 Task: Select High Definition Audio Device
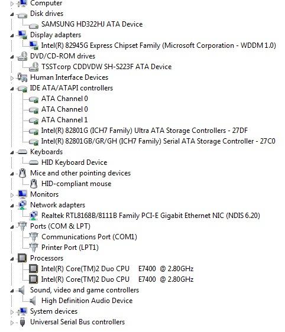[x=87, y=301]
